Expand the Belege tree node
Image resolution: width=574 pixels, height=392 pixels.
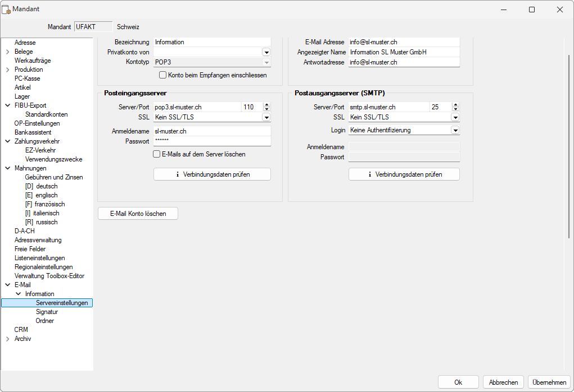7,52
